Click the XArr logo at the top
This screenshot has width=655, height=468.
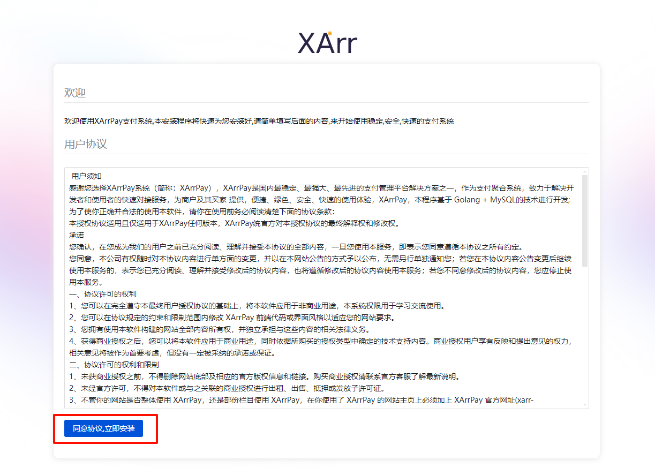(x=327, y=42)
